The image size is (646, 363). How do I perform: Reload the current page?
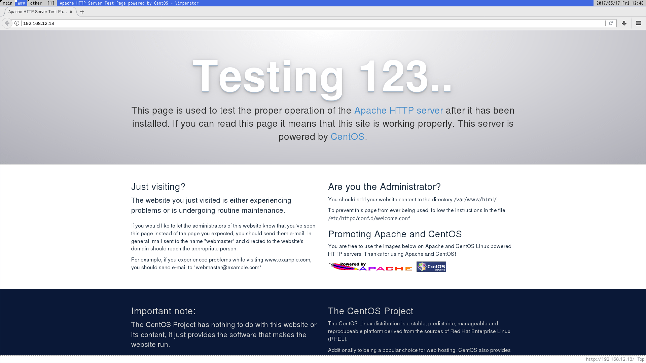pos(611,23)
